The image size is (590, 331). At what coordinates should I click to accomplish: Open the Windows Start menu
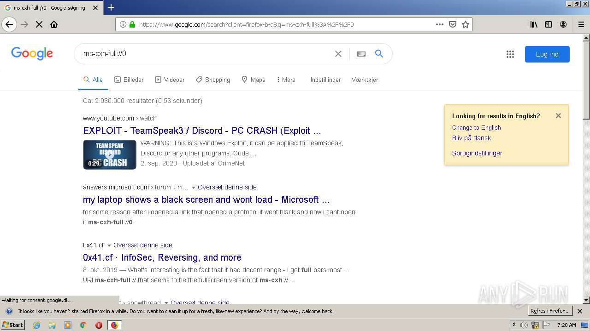pyautogui.click(x=13, y=325)
